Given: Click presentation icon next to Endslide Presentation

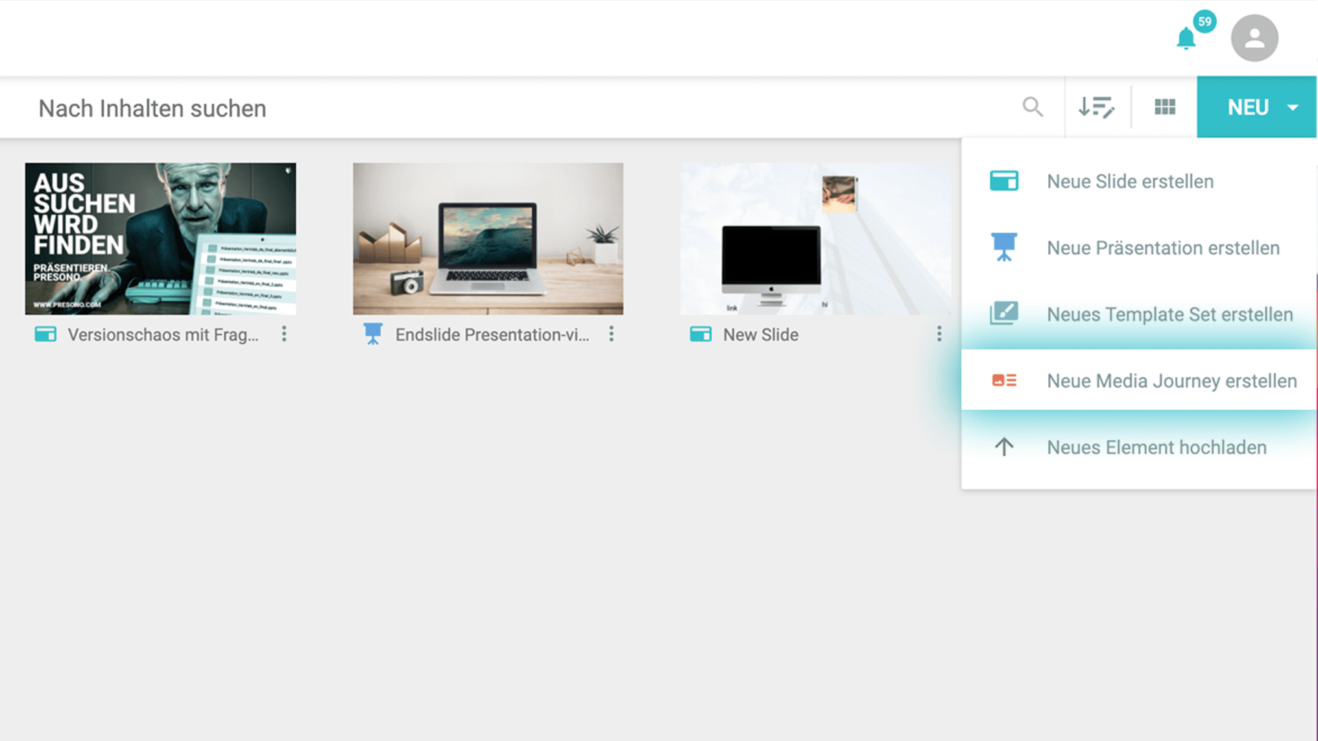Looking at the screenshot, I should point(373,334).
